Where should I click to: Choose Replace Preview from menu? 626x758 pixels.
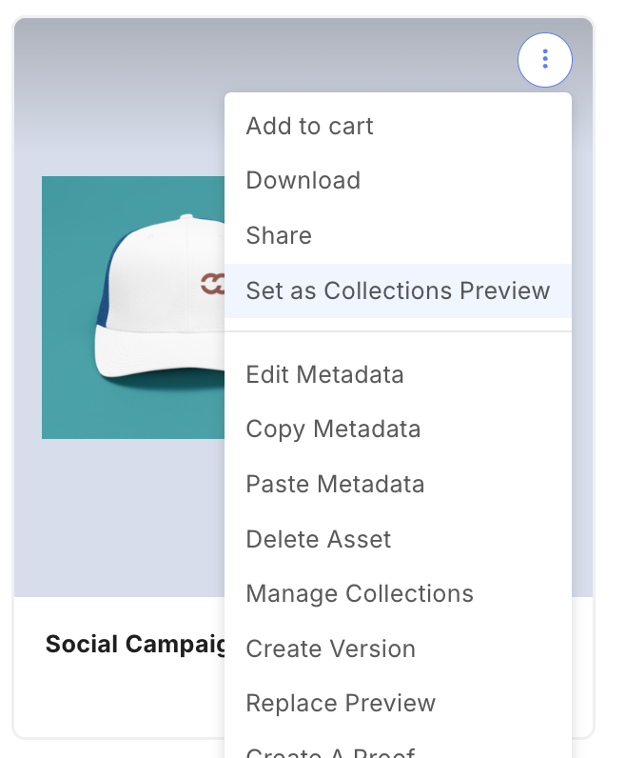pos(341,704)
